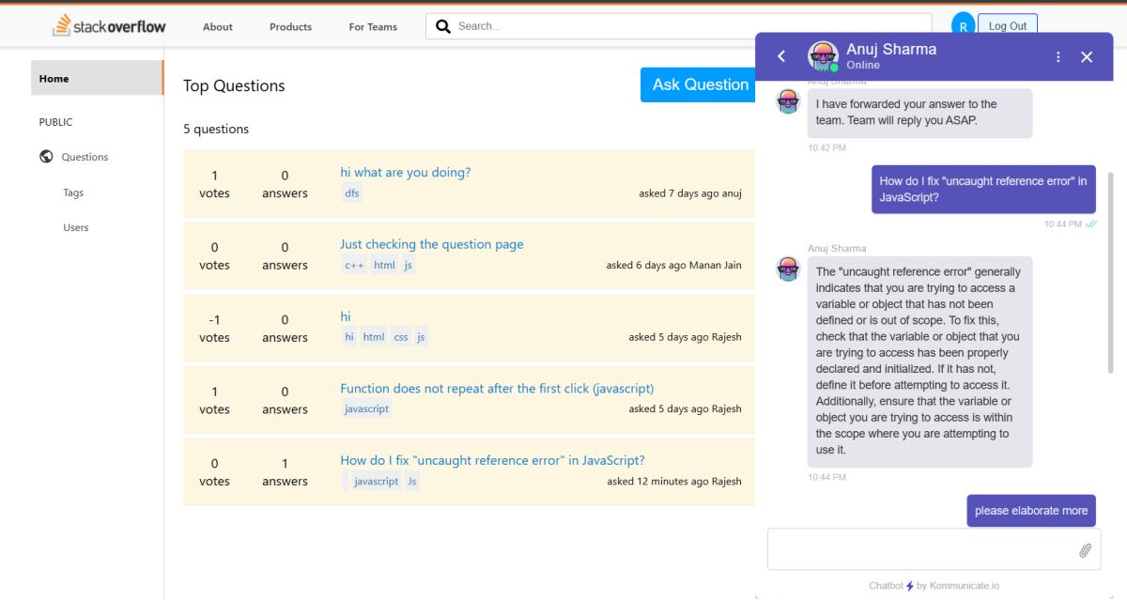1127x600 pixels.
Task: Open 'Function does not repeat' question
Action: coord(497,388)
